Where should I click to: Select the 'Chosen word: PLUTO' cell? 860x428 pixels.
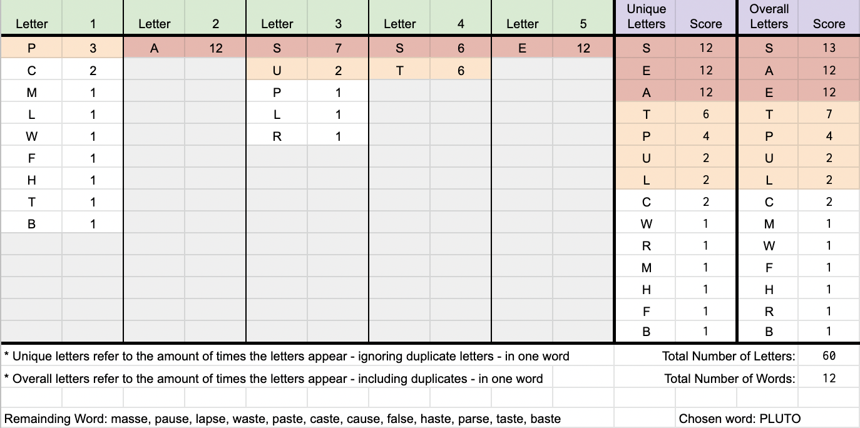[x=739, y=419]
